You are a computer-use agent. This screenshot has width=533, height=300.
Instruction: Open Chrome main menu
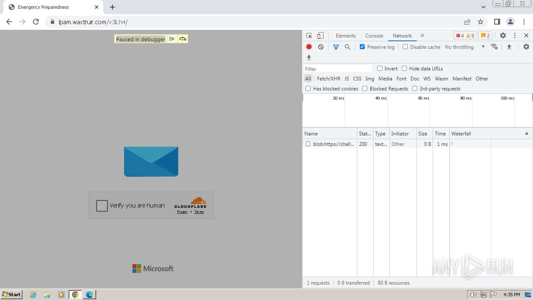[523, 22]
